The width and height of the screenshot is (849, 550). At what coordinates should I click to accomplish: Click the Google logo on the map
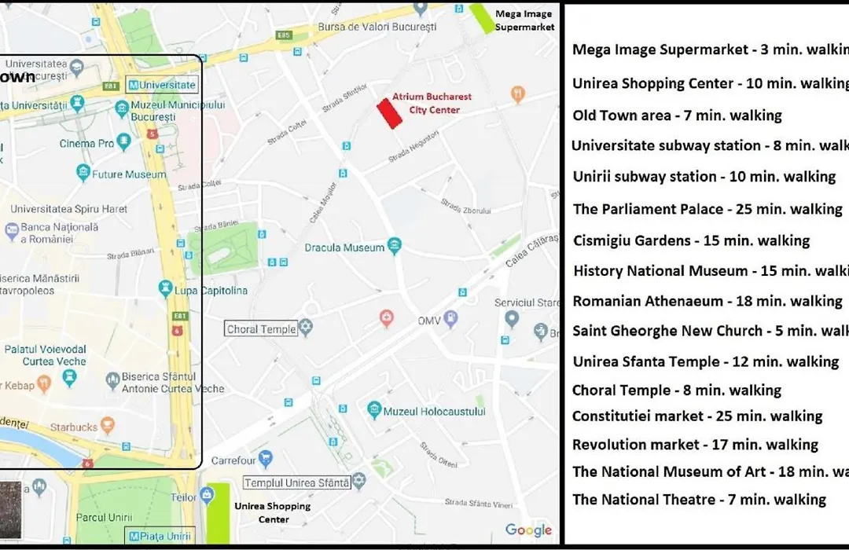point(528,530)
